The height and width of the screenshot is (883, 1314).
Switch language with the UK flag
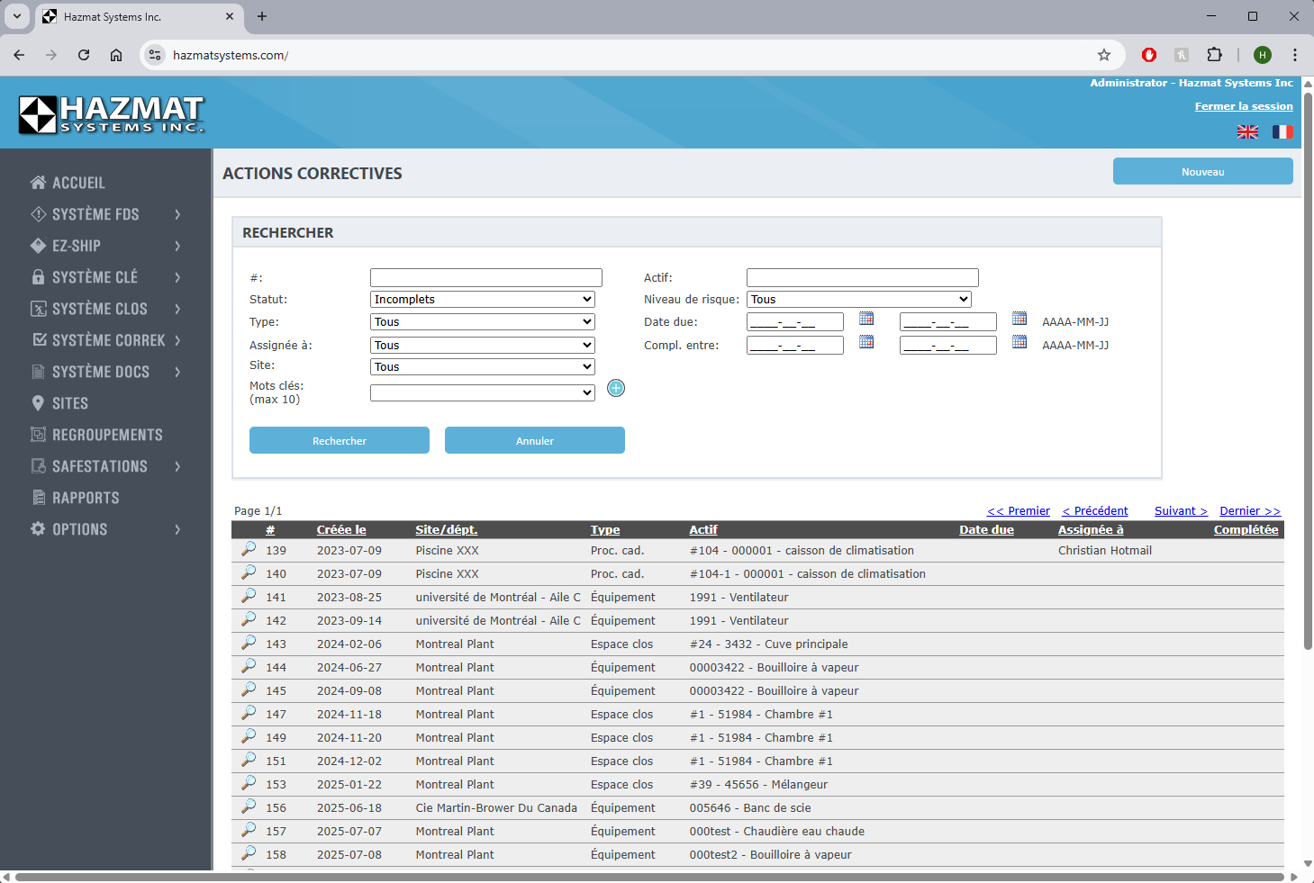[x=1247, y=132]
